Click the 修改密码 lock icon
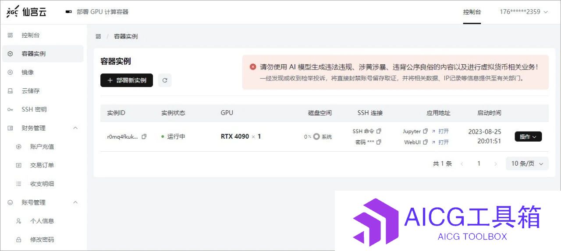Image resolution: width=561 pixels, height=251 pixels. point(18,240)
